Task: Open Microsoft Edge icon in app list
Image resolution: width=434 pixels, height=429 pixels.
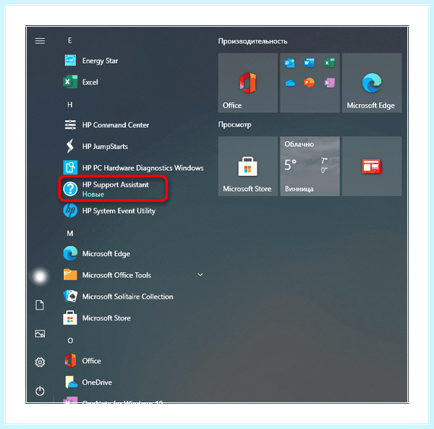Action: (70, 253)
